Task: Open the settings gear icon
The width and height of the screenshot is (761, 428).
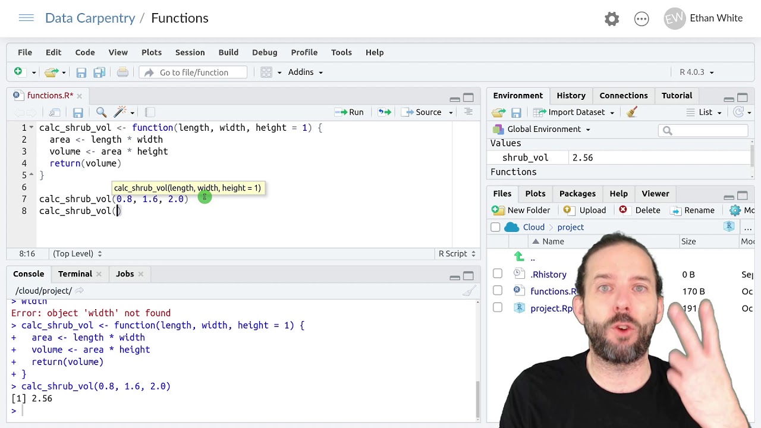Action: (x=612, y=19)
